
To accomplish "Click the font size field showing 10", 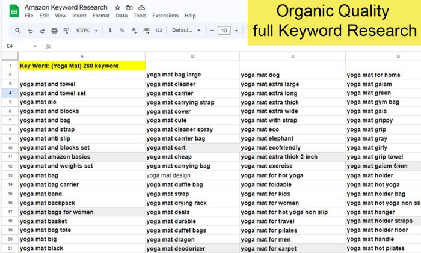I will point(224,31).
